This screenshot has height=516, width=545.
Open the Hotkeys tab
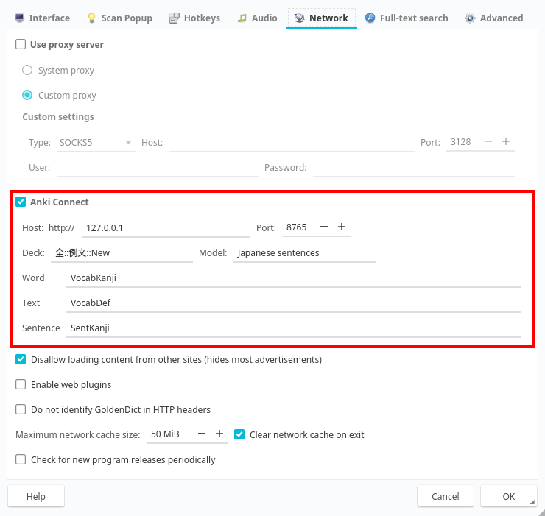[194, 18]
